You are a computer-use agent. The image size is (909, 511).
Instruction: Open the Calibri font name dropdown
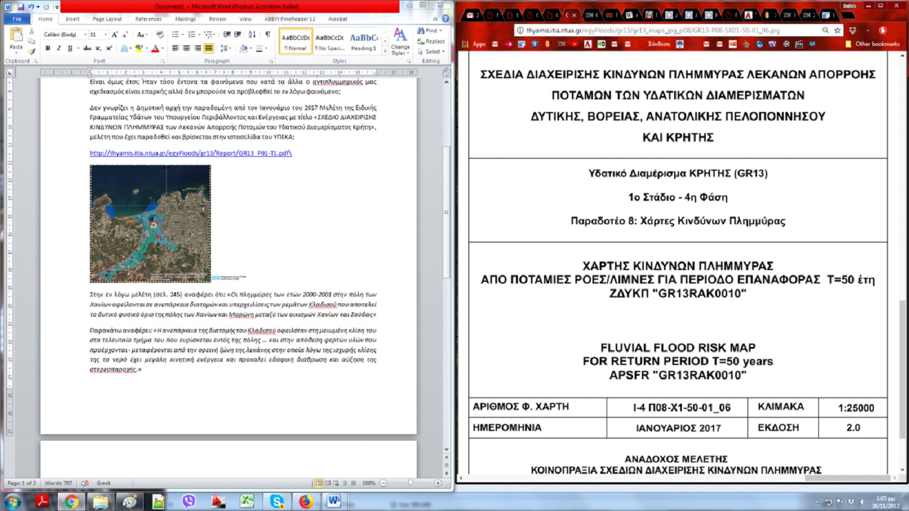(85, 35)
